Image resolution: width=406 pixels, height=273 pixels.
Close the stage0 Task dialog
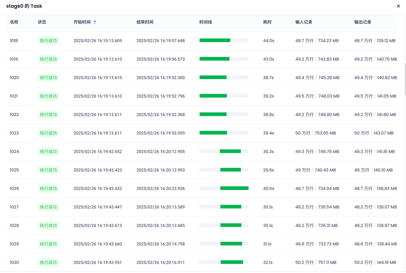click(x=398, y=6)
